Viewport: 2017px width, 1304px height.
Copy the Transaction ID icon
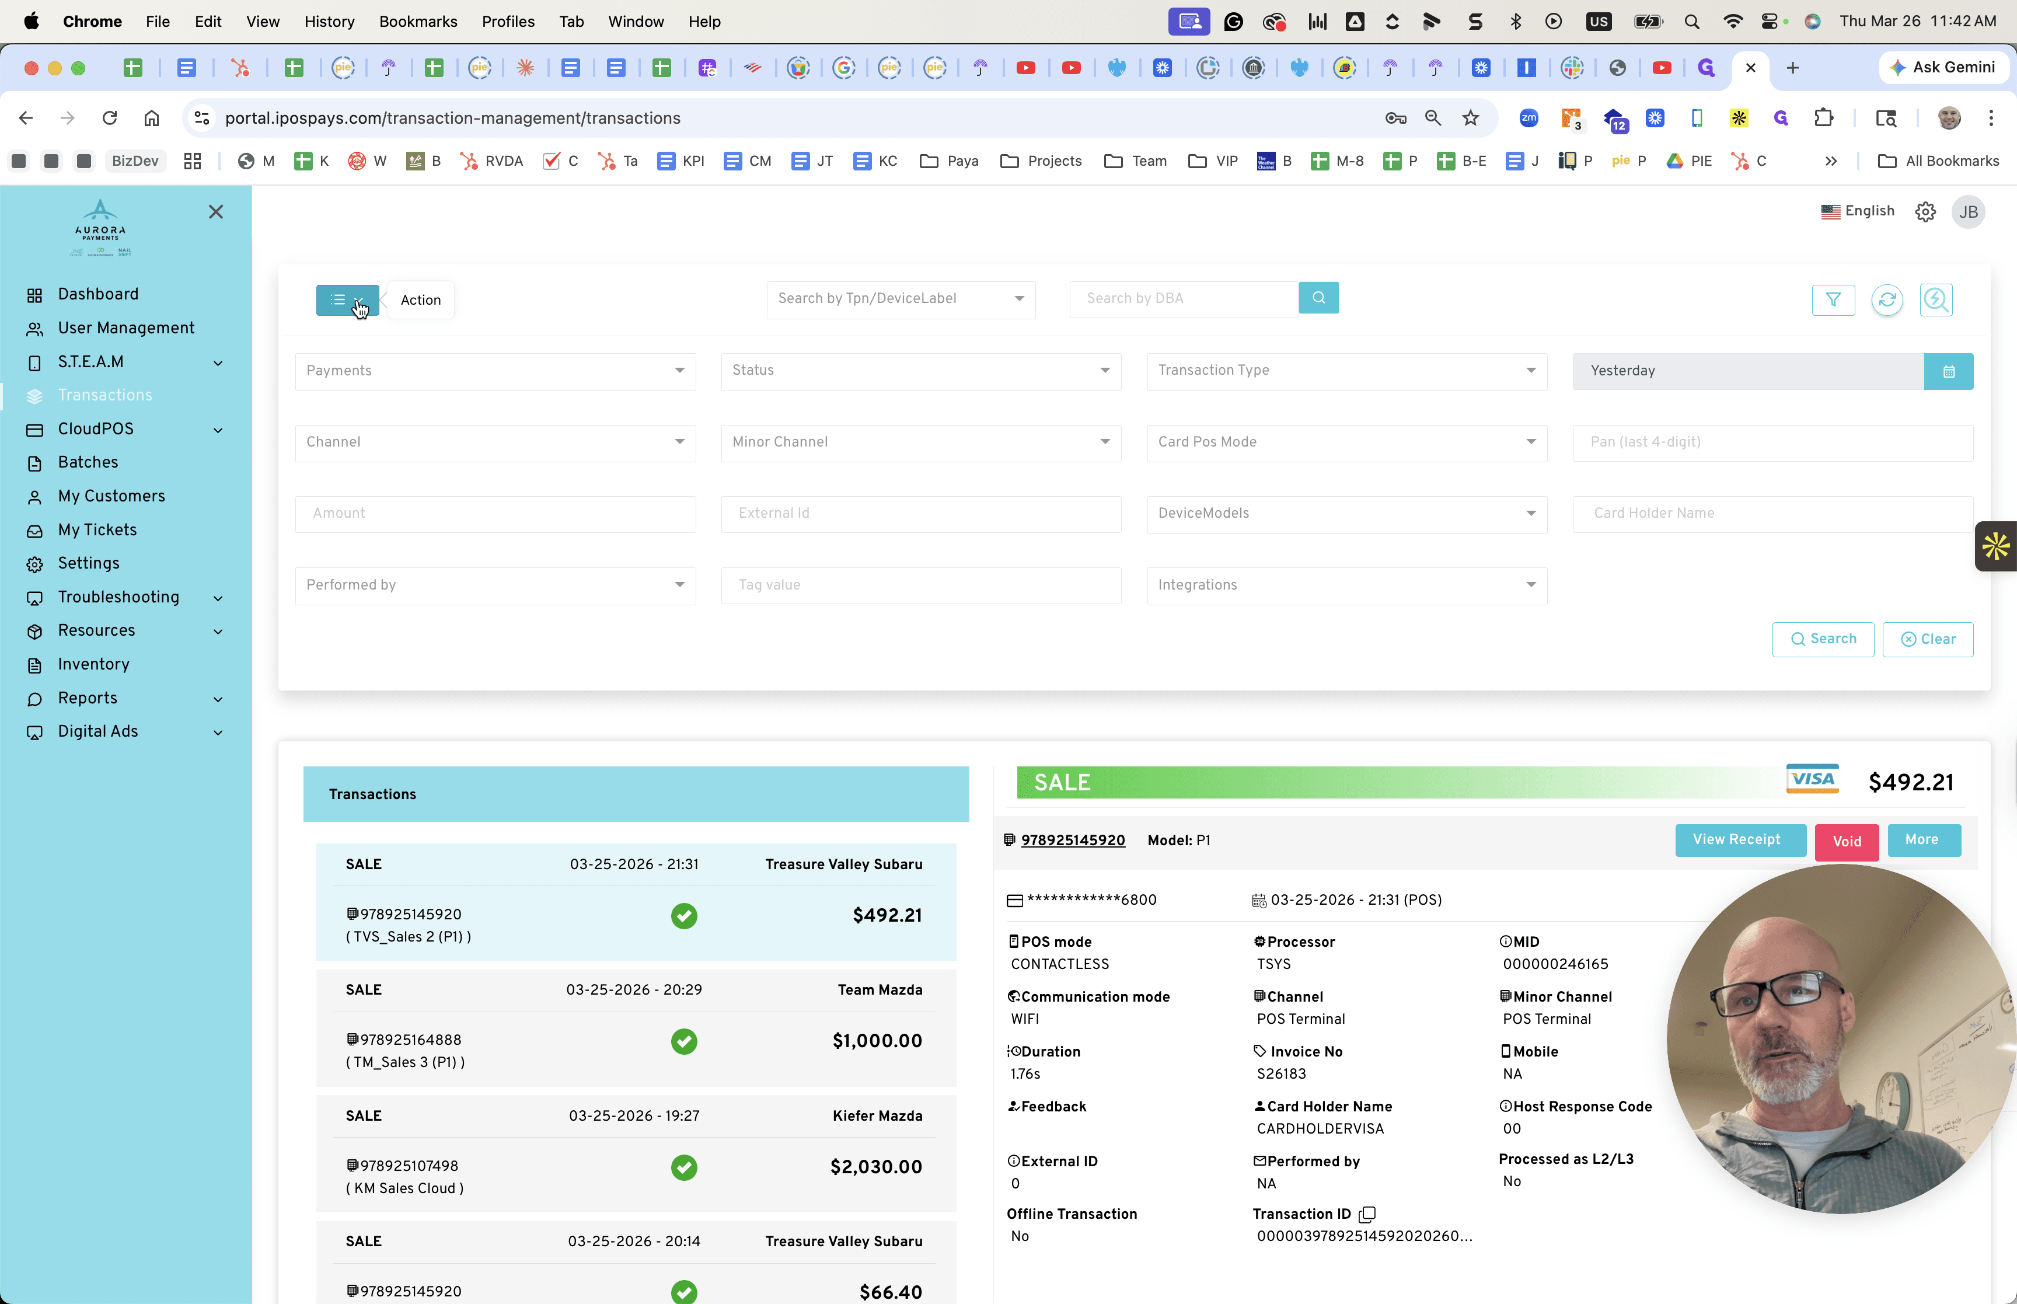1367,1214
